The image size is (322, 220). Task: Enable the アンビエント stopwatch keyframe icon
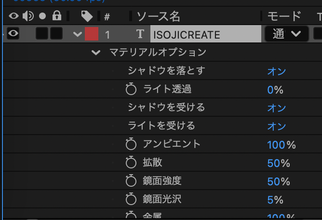131,144
